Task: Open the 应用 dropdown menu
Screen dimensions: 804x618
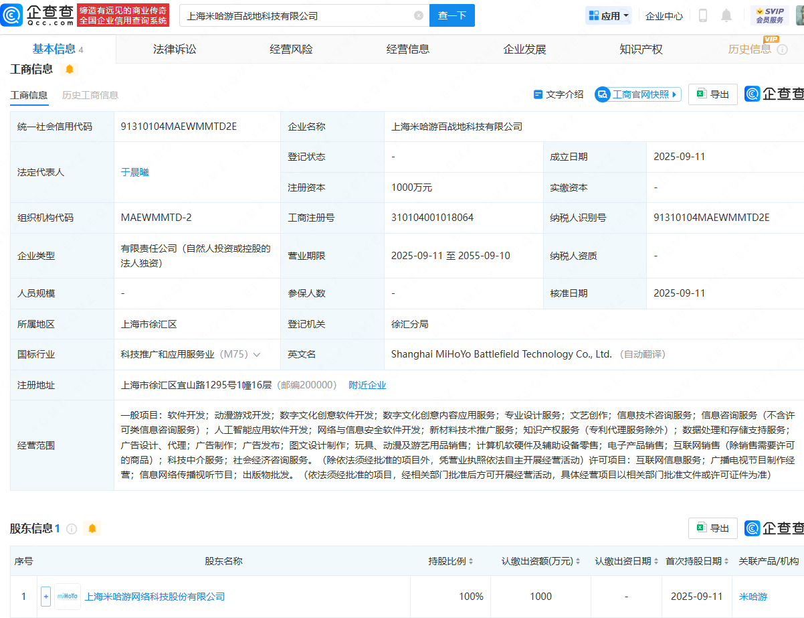Action: tap(608, 15)
